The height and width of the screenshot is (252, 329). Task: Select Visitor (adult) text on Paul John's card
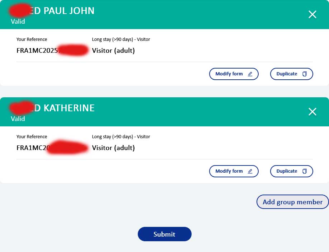coord(113,51)
